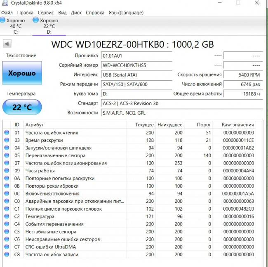Click the status dot for attribute C2

pos(7,216)
